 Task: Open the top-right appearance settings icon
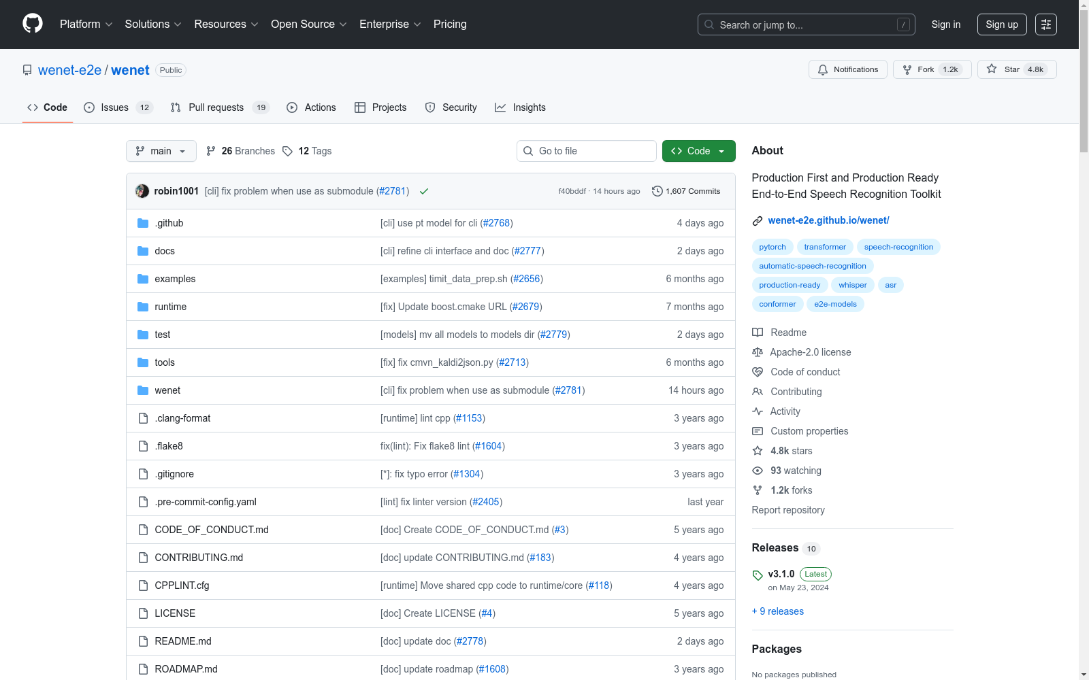[x=1045, y=24]
